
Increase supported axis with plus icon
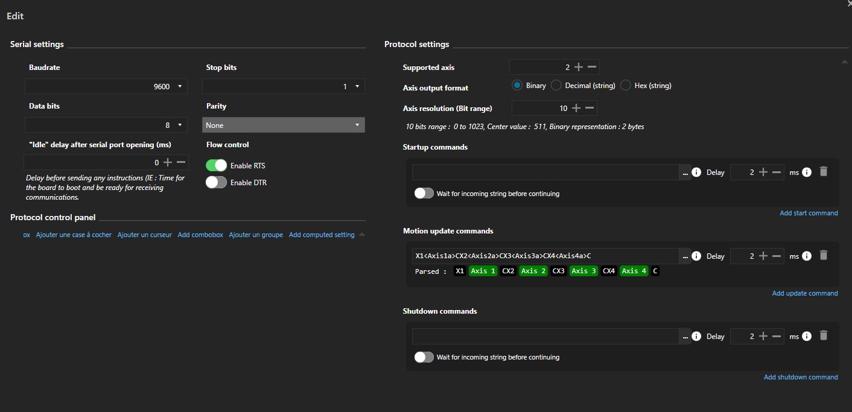pyautogui.click(x=579, y=67)
